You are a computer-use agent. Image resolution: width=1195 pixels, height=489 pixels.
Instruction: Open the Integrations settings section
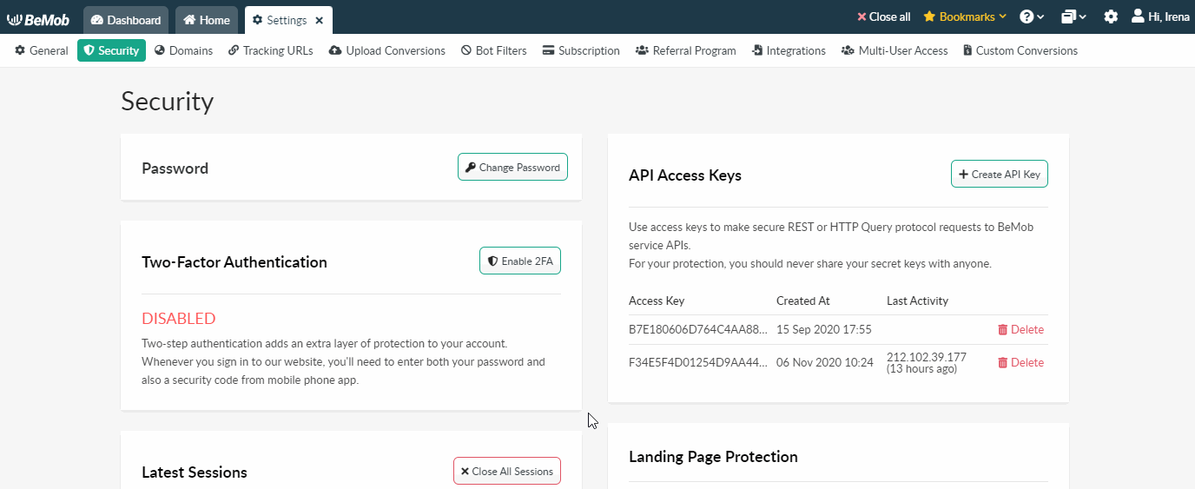(x=789, y=50)
